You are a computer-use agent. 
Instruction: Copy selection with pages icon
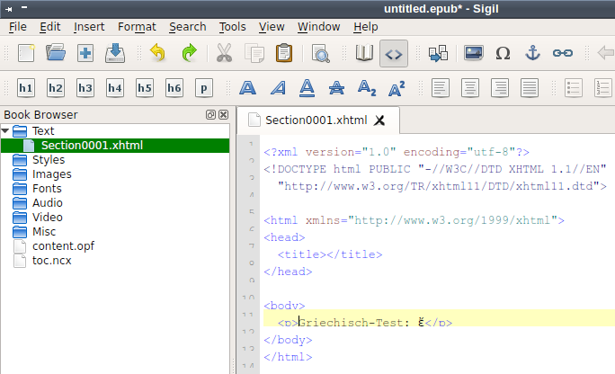point(254,53)
